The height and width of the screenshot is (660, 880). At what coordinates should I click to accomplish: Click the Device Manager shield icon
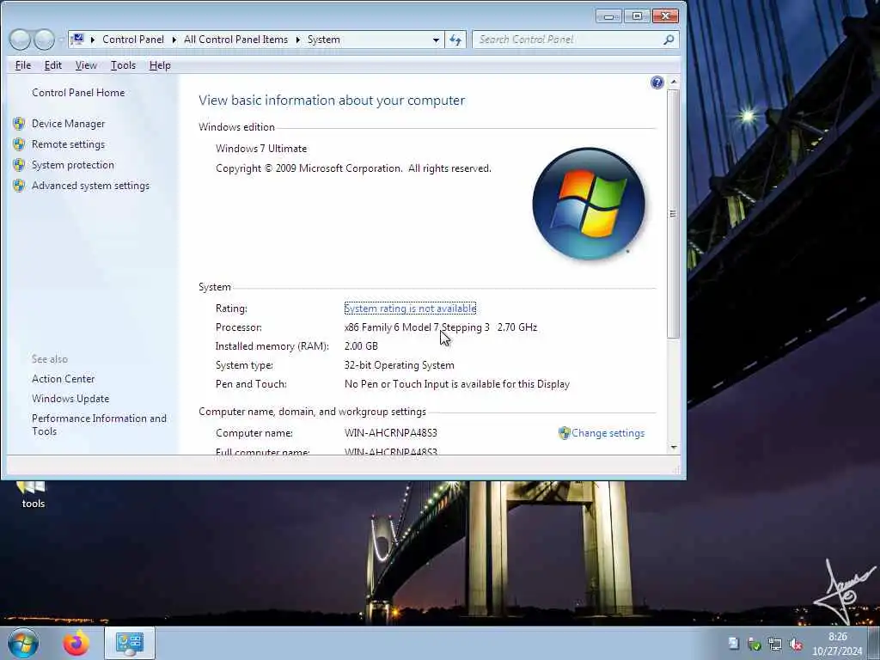pos(19,124)
